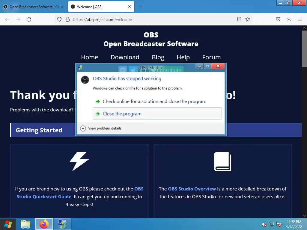Screen dimensions: 307x230
Task: Open the Help nav link
Action: (x=183, y=57)
